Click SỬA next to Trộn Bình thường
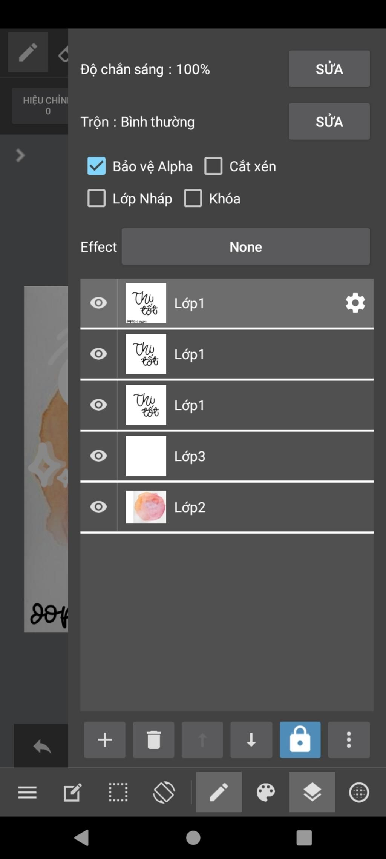The image size is (386, 859). 329,122
